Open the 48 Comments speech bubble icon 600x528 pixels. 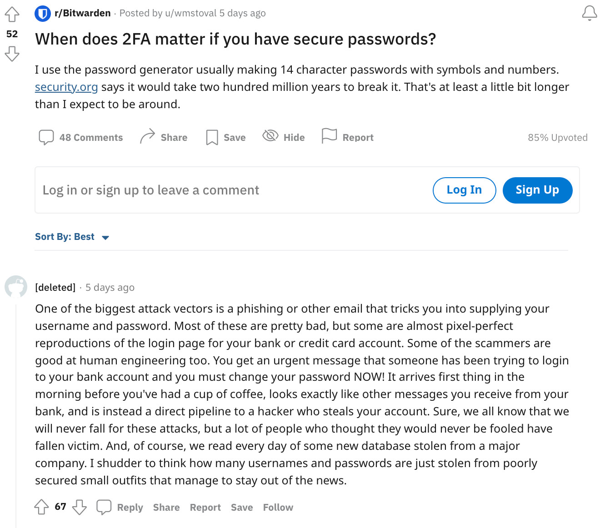[47, 137]
